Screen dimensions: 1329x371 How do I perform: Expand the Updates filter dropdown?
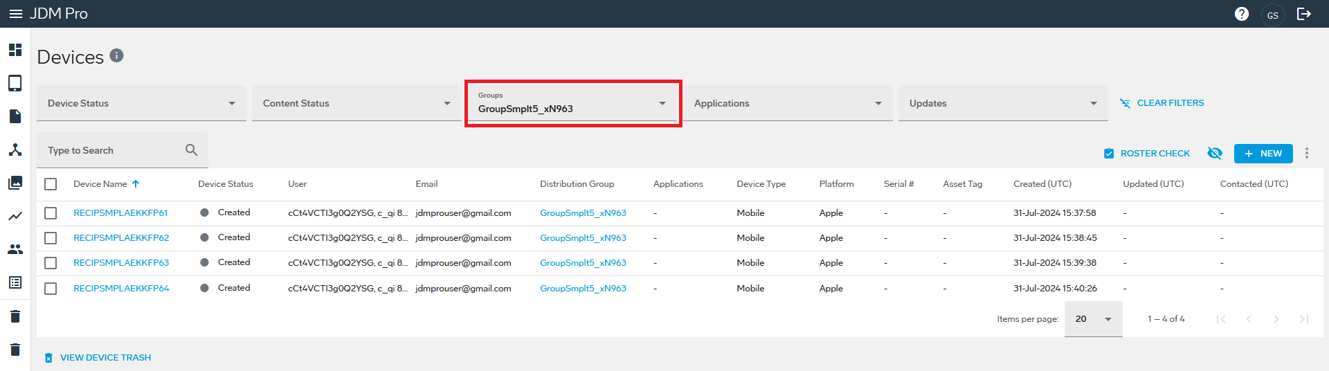coord(1003,103)
